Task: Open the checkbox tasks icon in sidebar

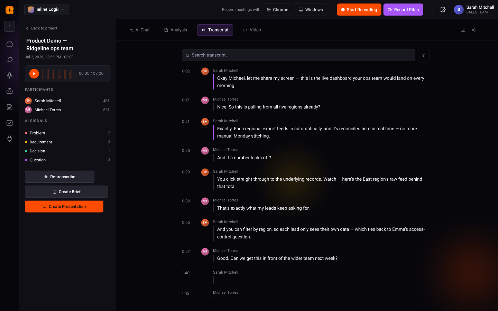Action: (10, 123)
